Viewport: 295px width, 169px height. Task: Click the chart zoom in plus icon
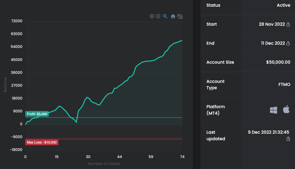(x=152, y=16)
